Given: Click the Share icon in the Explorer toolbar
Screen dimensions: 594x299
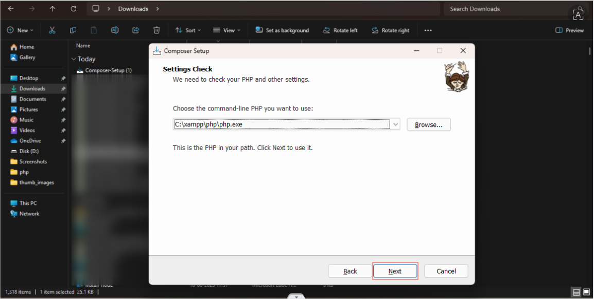Looking at the screenshot, I should (135, 30).
